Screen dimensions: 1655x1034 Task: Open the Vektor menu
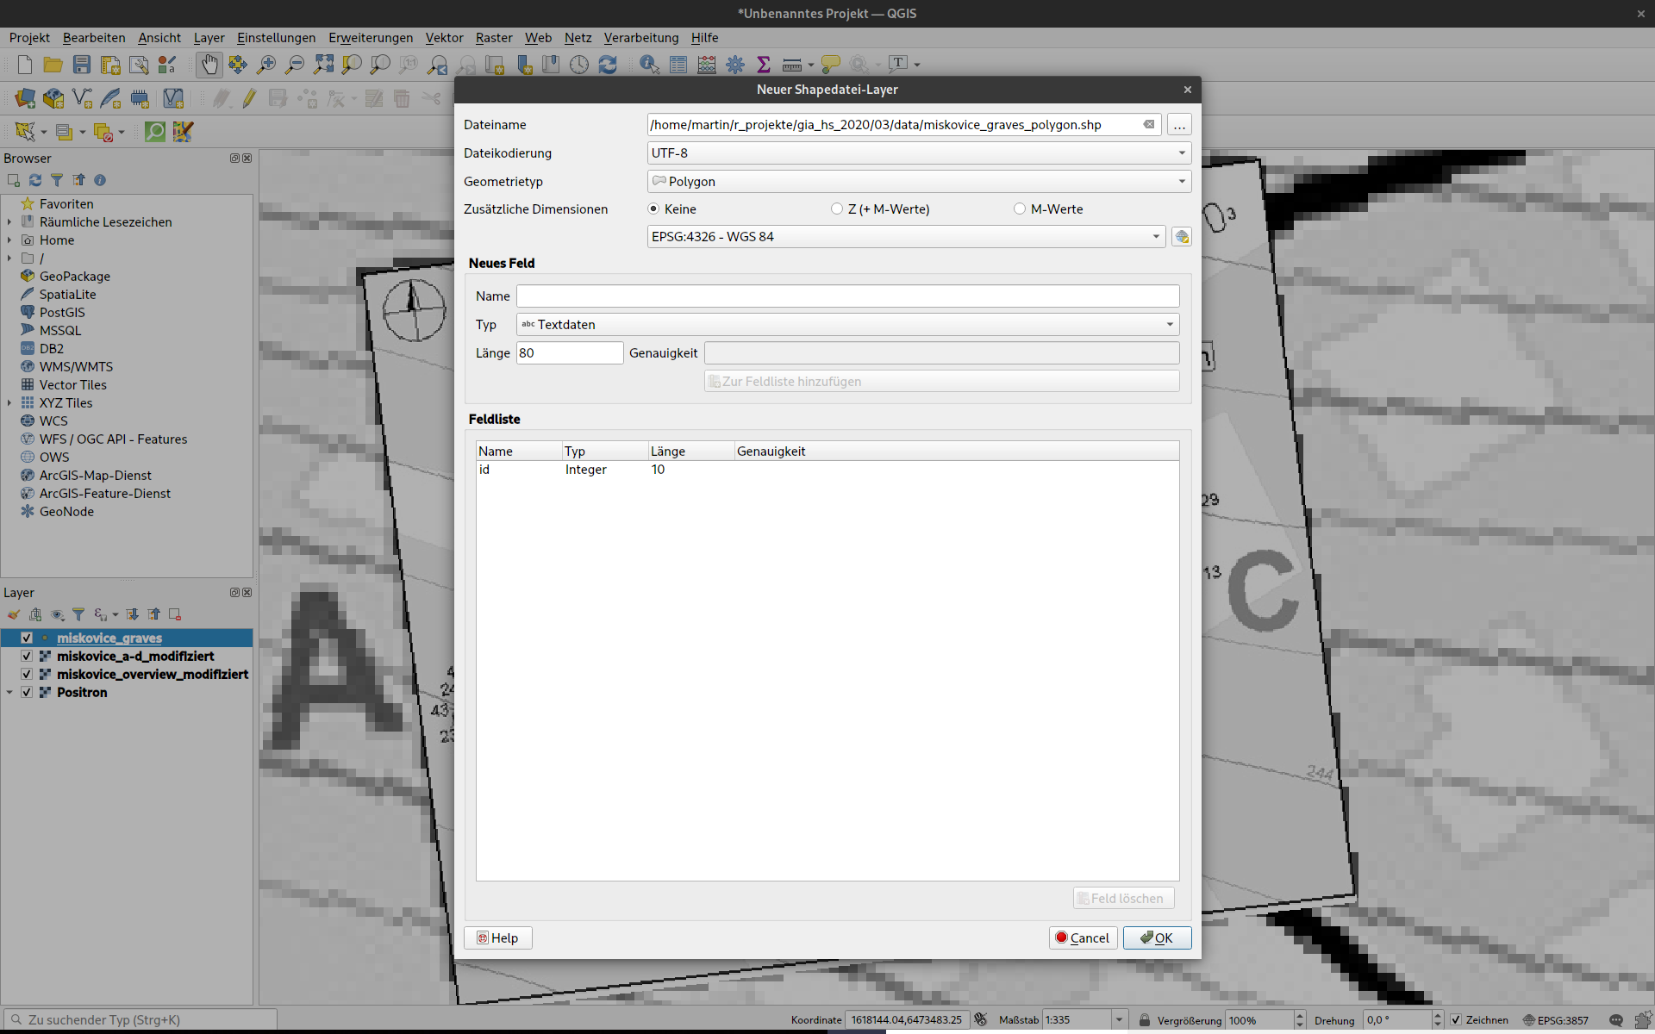click(444, 38)
